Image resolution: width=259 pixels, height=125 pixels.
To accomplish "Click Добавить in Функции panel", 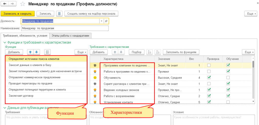I will [x=14, y=52].
